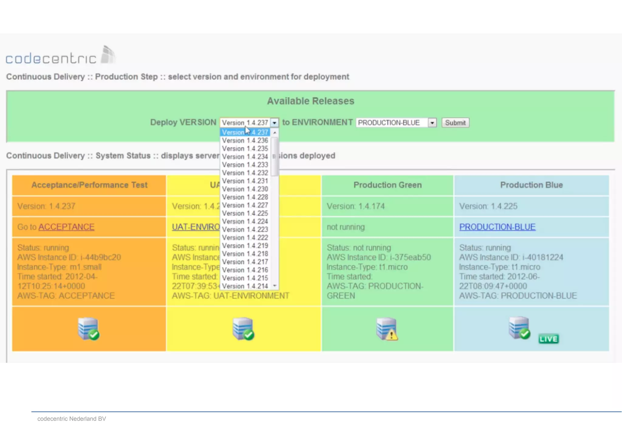Select Version 1.4.214 option

click(245, 286)
